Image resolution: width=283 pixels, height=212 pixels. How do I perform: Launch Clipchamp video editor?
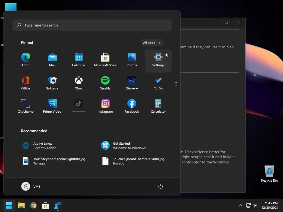point(26,107)
